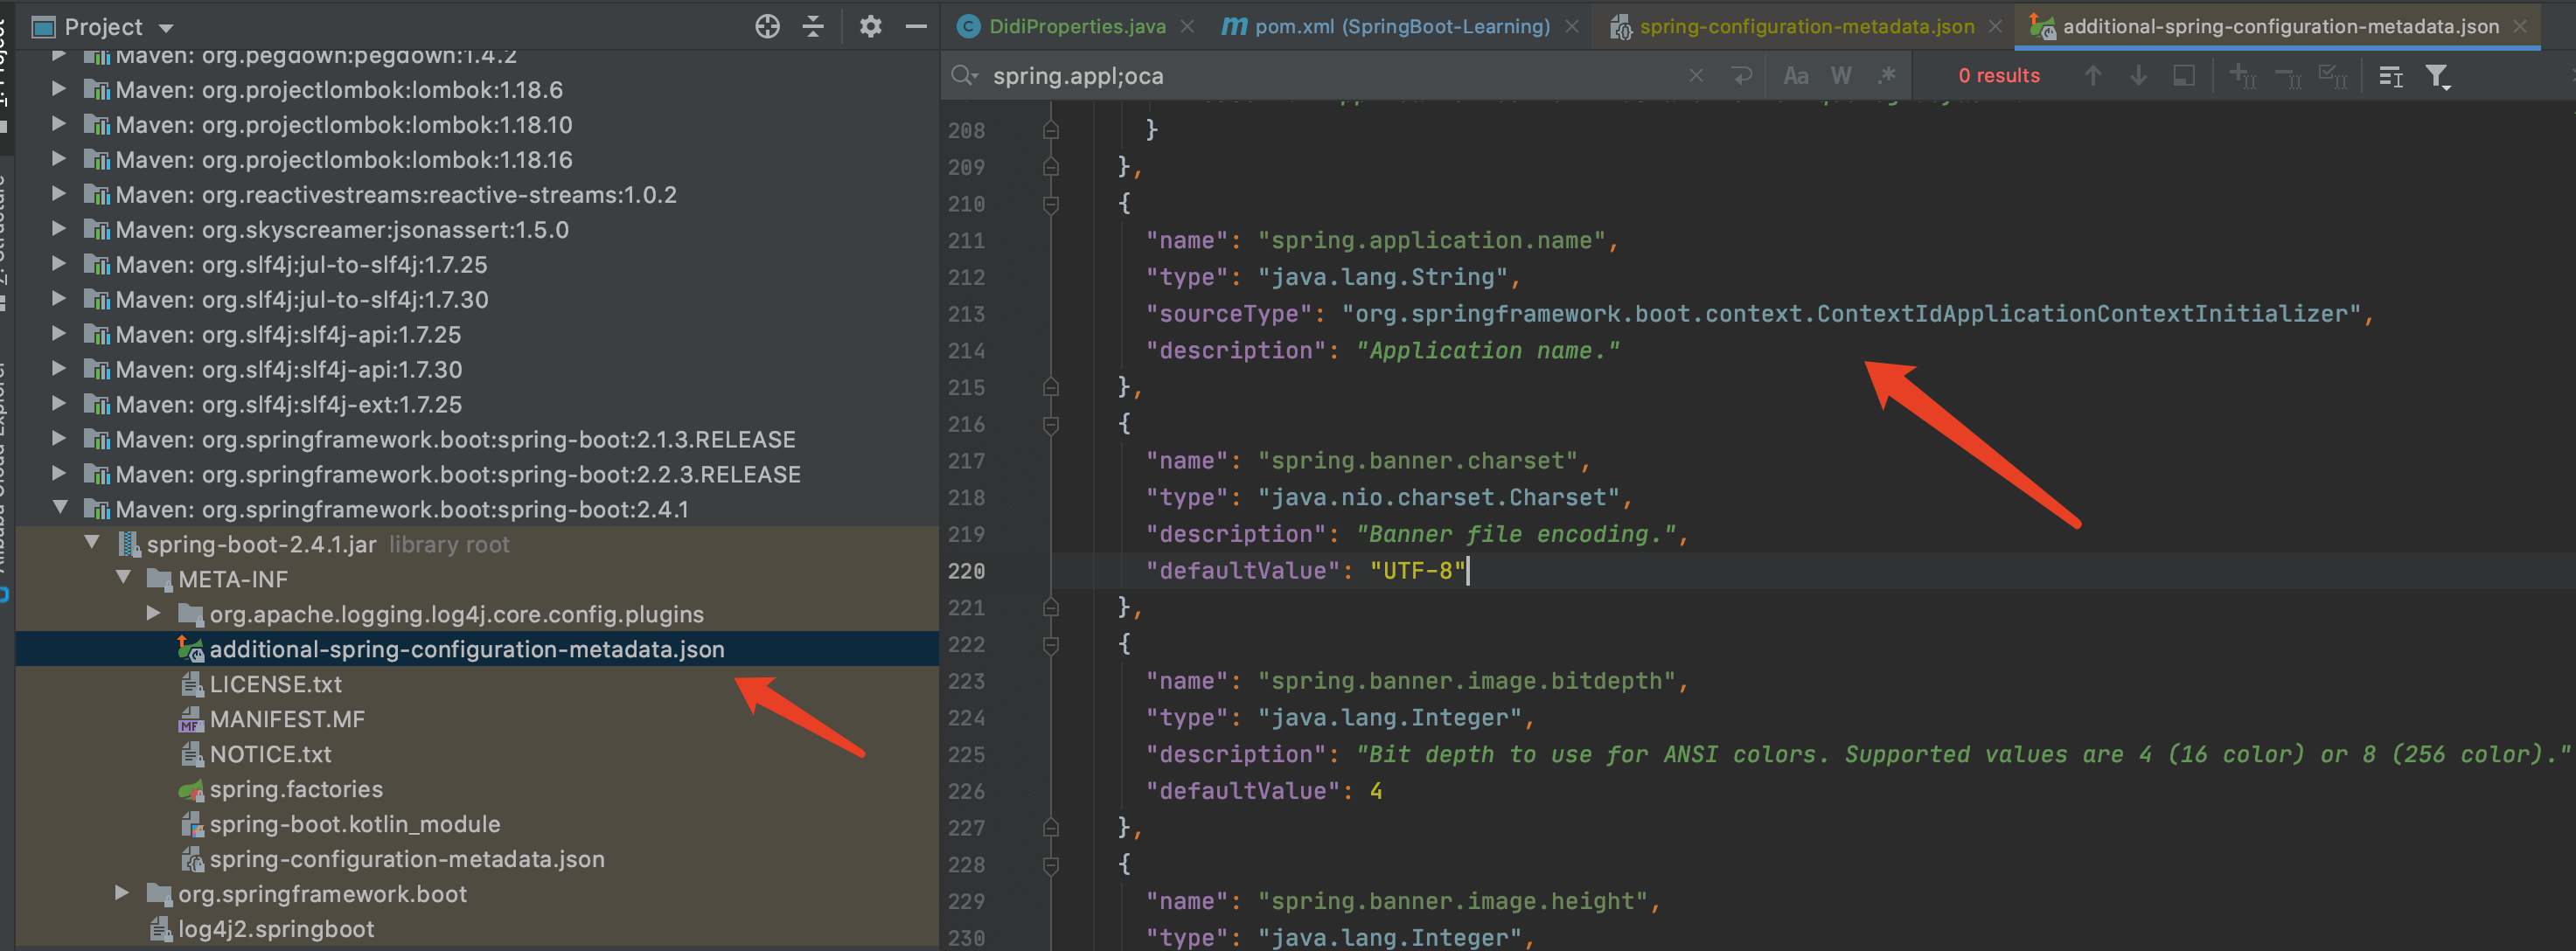Switch to pom.xml (SpringBoot-Learning) tab
Image resolution: width=2576 pixels, height=951 pixels.
click(x=1401, y=27)
